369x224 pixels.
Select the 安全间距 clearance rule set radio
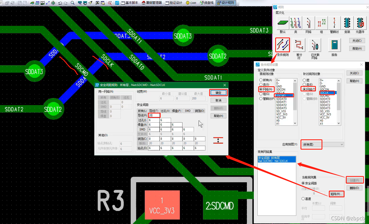pyautogui.click(x=309, y=183)
